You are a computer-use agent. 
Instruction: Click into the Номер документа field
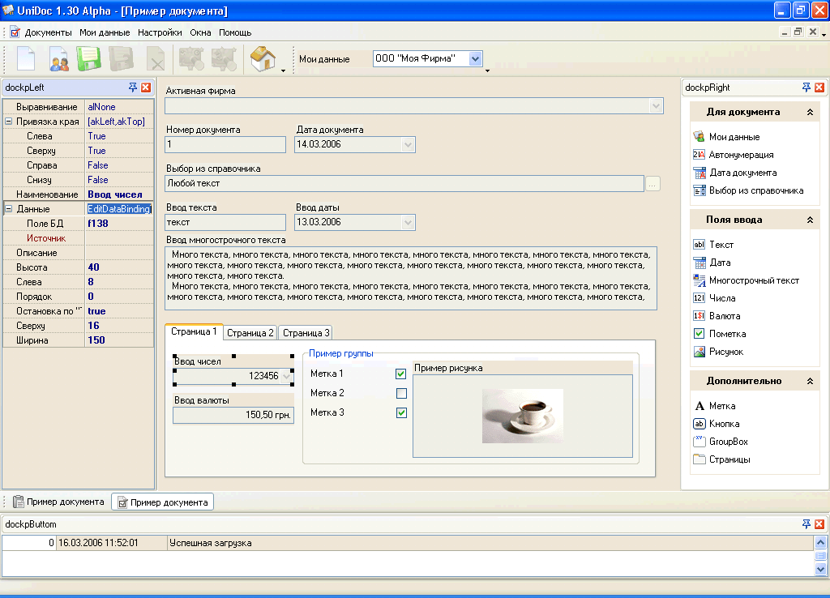[x=225, y=145]
